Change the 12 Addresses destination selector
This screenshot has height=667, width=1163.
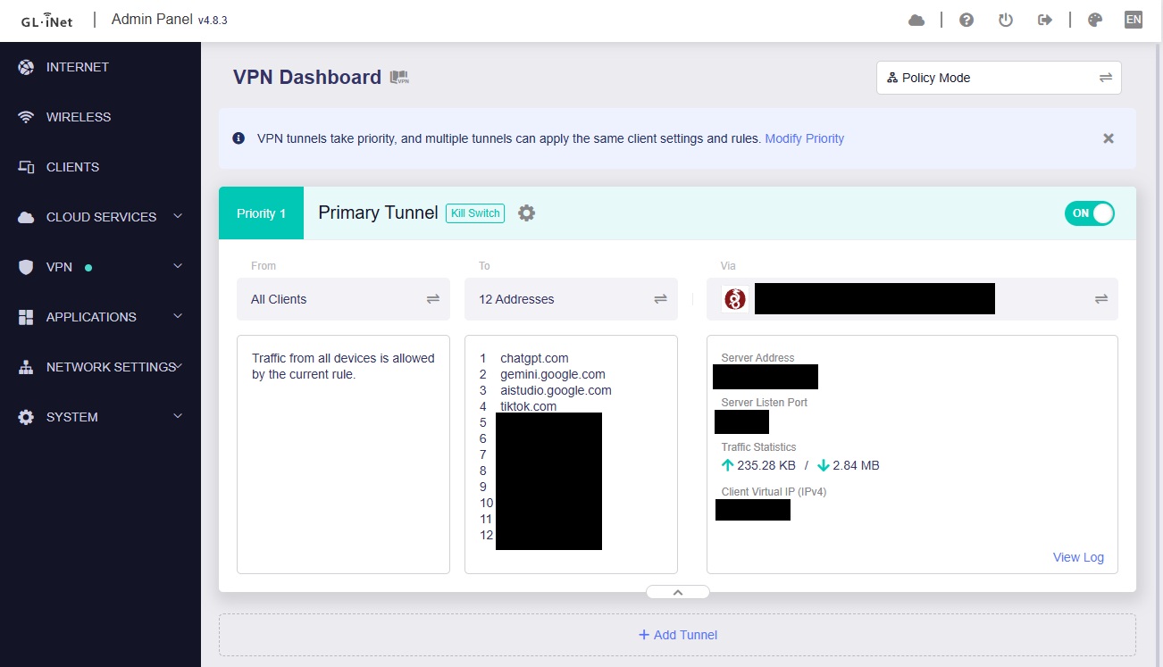pos(572,299)
